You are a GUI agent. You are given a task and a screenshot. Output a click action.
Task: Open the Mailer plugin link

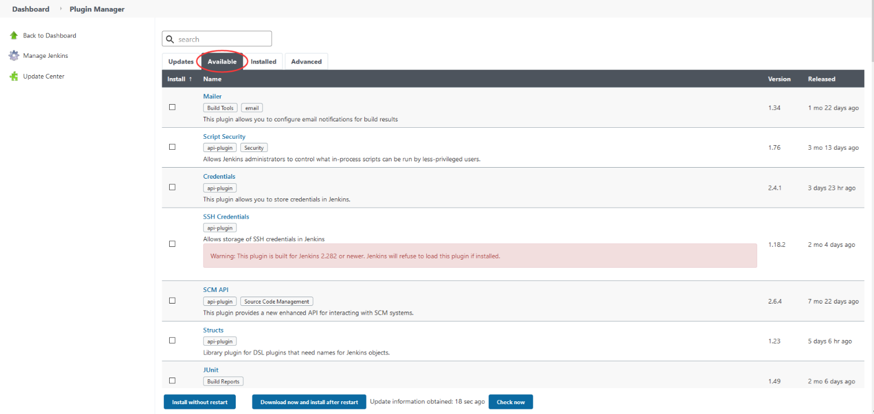pyautogui.click(x=212, y=97)
